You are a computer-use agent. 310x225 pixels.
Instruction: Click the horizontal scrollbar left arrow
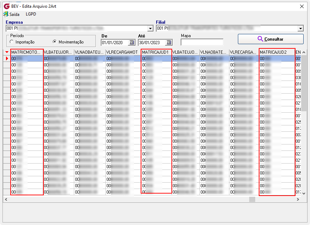point(6,199)
